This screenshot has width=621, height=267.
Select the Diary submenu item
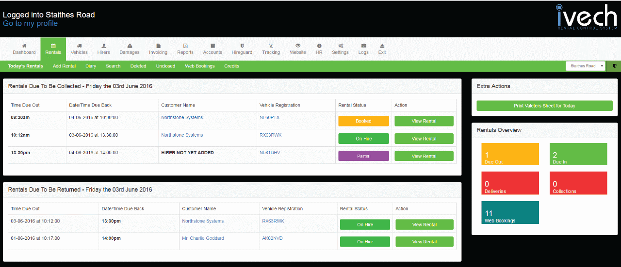(x=91, y=66)
